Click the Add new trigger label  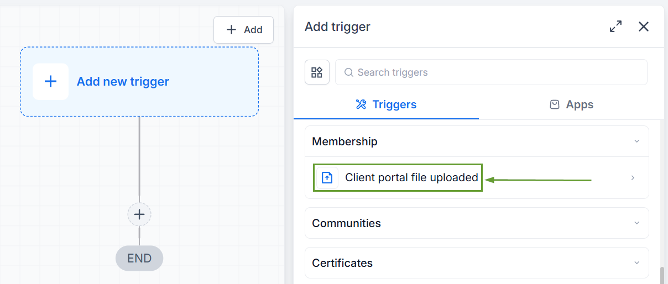click(123, 82)
